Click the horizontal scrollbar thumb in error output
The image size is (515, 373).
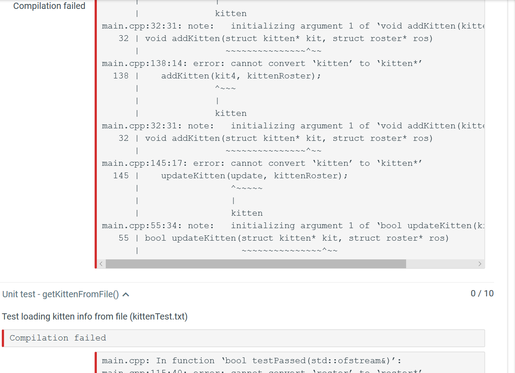click(x=256, y=264)
